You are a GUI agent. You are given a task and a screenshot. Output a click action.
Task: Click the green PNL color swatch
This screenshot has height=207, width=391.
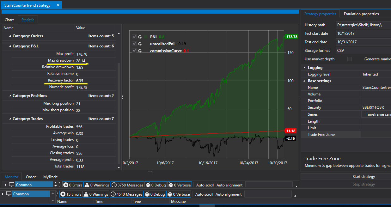(145, 37)
